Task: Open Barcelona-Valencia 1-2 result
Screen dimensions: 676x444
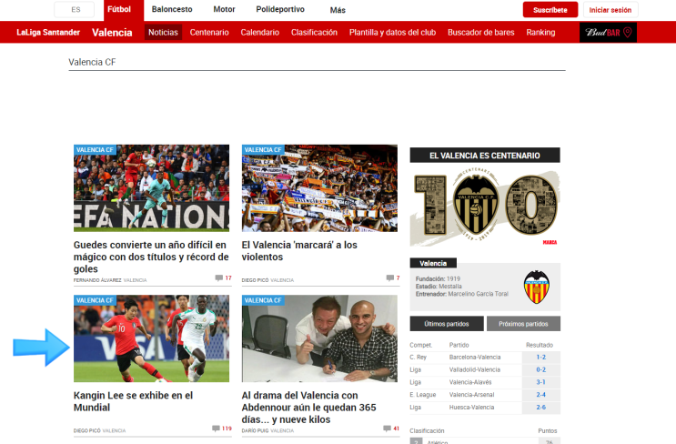Action: (541, 358)
